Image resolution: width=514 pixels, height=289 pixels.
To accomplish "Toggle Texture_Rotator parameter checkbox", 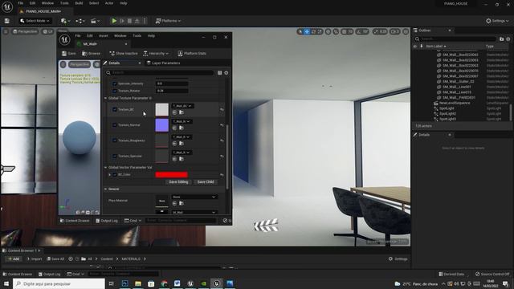I will coord(114,91).
